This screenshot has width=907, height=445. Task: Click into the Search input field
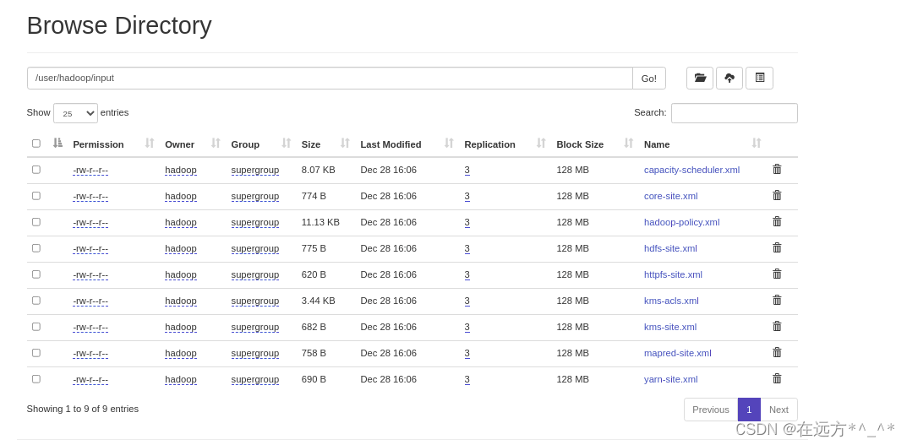click(x=734, y=113)
